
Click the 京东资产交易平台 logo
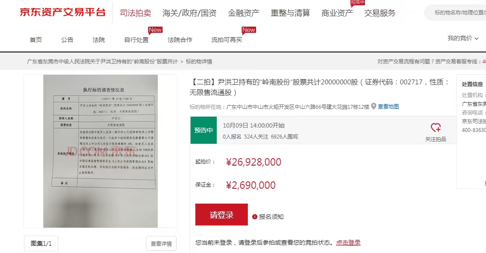coord(62,12)
